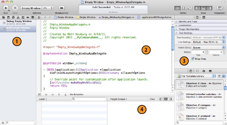Viewport: 227px width, 125px height.
Task: Go back in editor history
Action: (x=45, y=17)
